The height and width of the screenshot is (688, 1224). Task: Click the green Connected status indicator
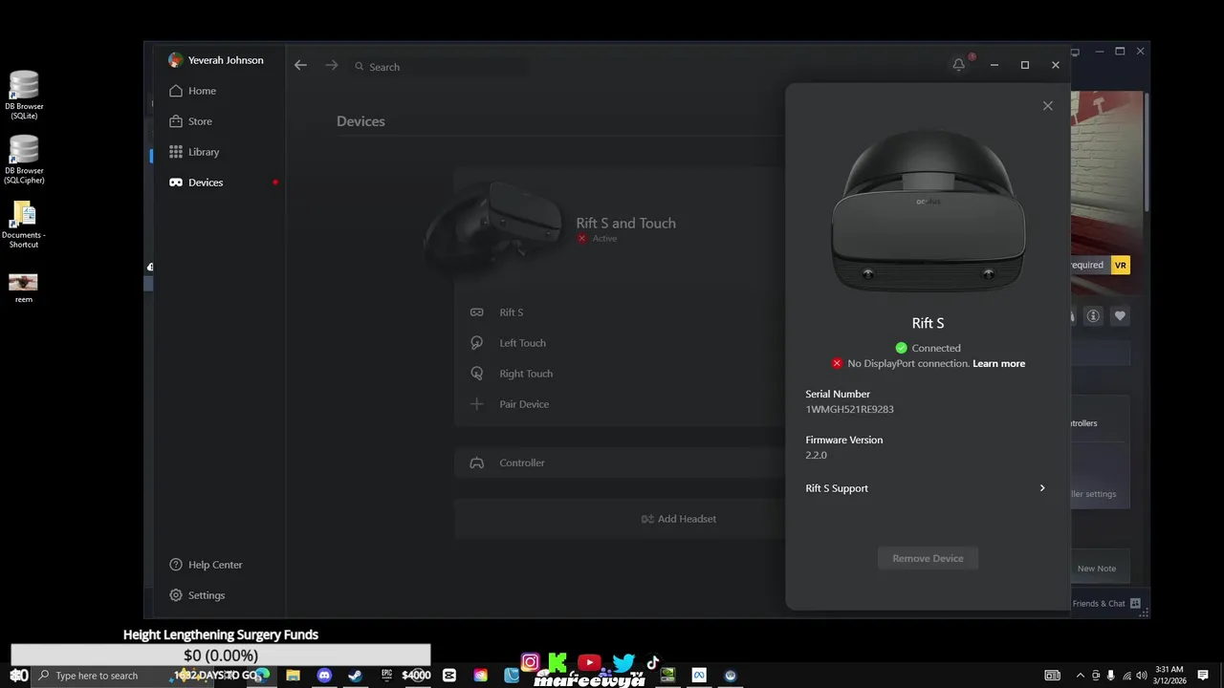click(x=901, y=348)
